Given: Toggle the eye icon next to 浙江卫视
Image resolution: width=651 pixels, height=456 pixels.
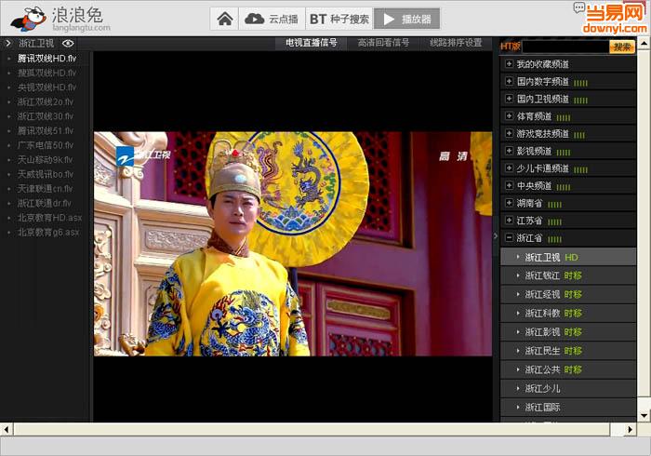Looking at the screenshot, I should click(68, 43).
